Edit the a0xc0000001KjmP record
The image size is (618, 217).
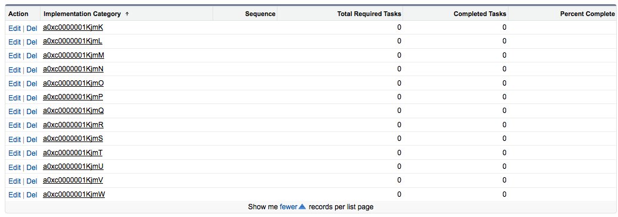pyautogui.click(x=14, y=98)
